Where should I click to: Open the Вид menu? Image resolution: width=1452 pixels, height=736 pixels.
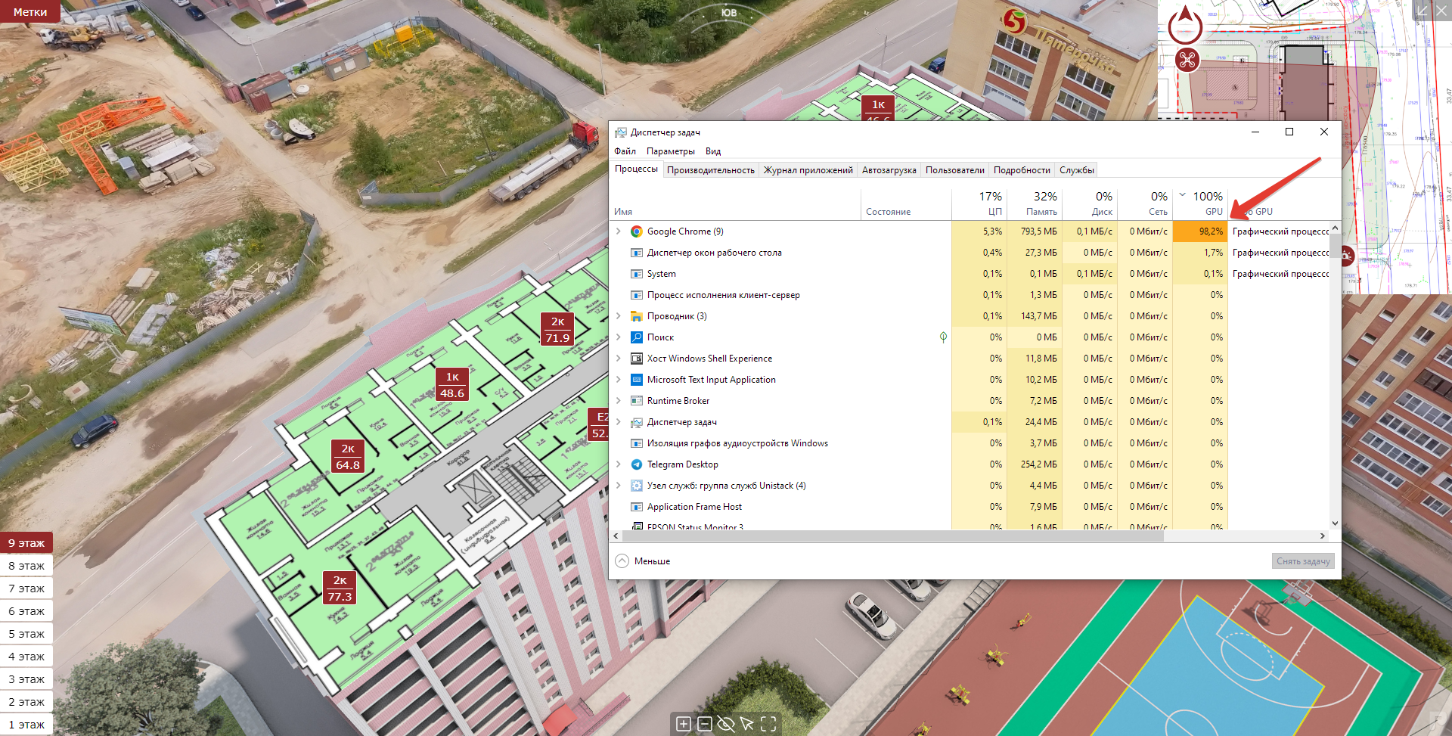click(x=713, y=151)
